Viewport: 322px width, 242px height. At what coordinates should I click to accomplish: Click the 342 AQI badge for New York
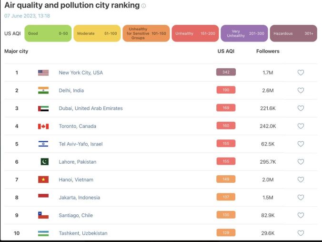[226, 73]
